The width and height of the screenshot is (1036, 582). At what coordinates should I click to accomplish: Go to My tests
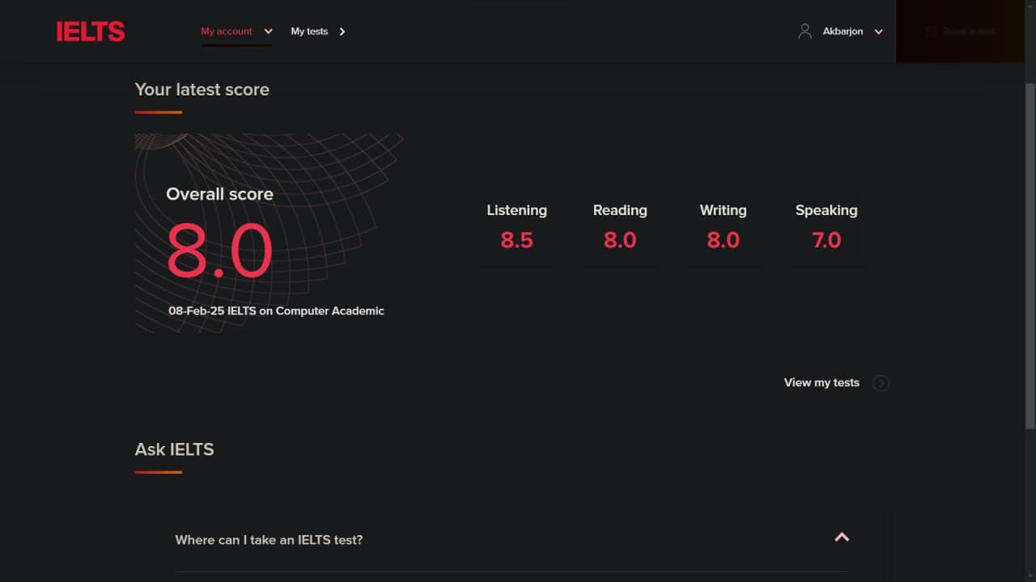309,32
